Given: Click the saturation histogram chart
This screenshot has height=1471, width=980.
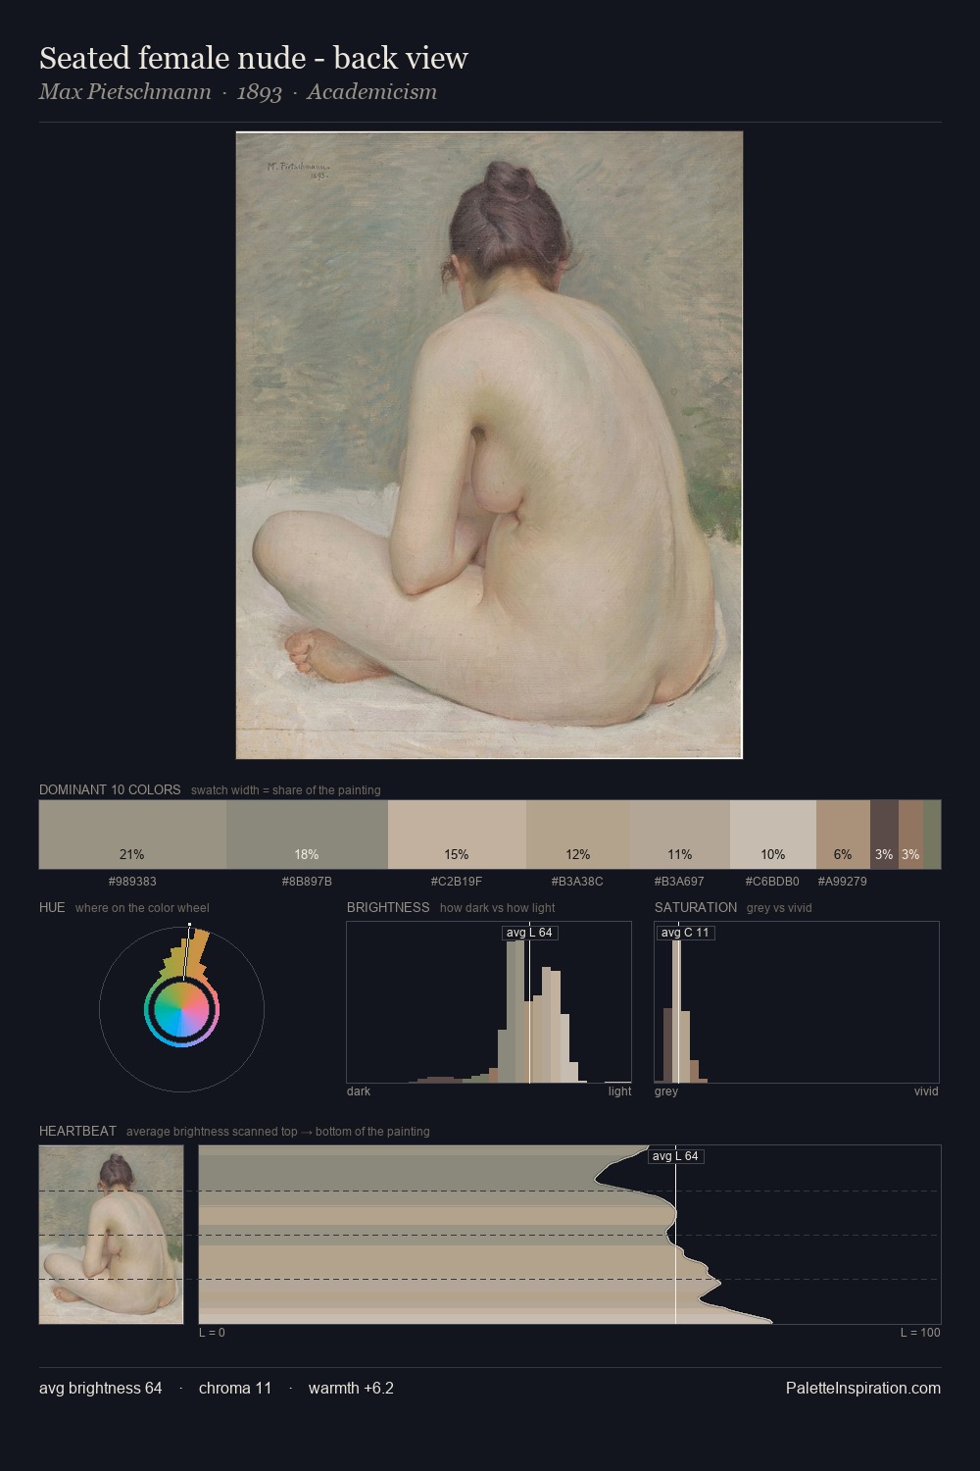Looking at the screenshot, I should (797, 1002).
